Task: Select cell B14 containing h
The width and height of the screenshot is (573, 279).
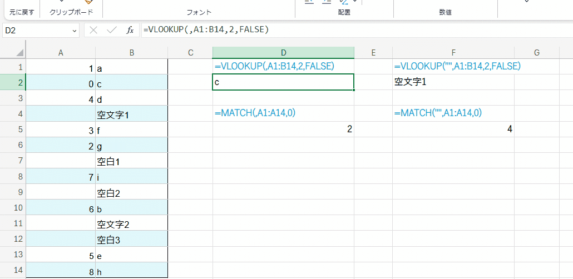Action: pyautogui.click(x=131, y=270)
